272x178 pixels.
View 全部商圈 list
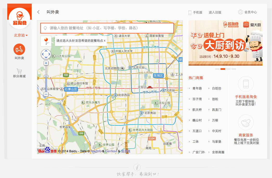pos(218,152)
